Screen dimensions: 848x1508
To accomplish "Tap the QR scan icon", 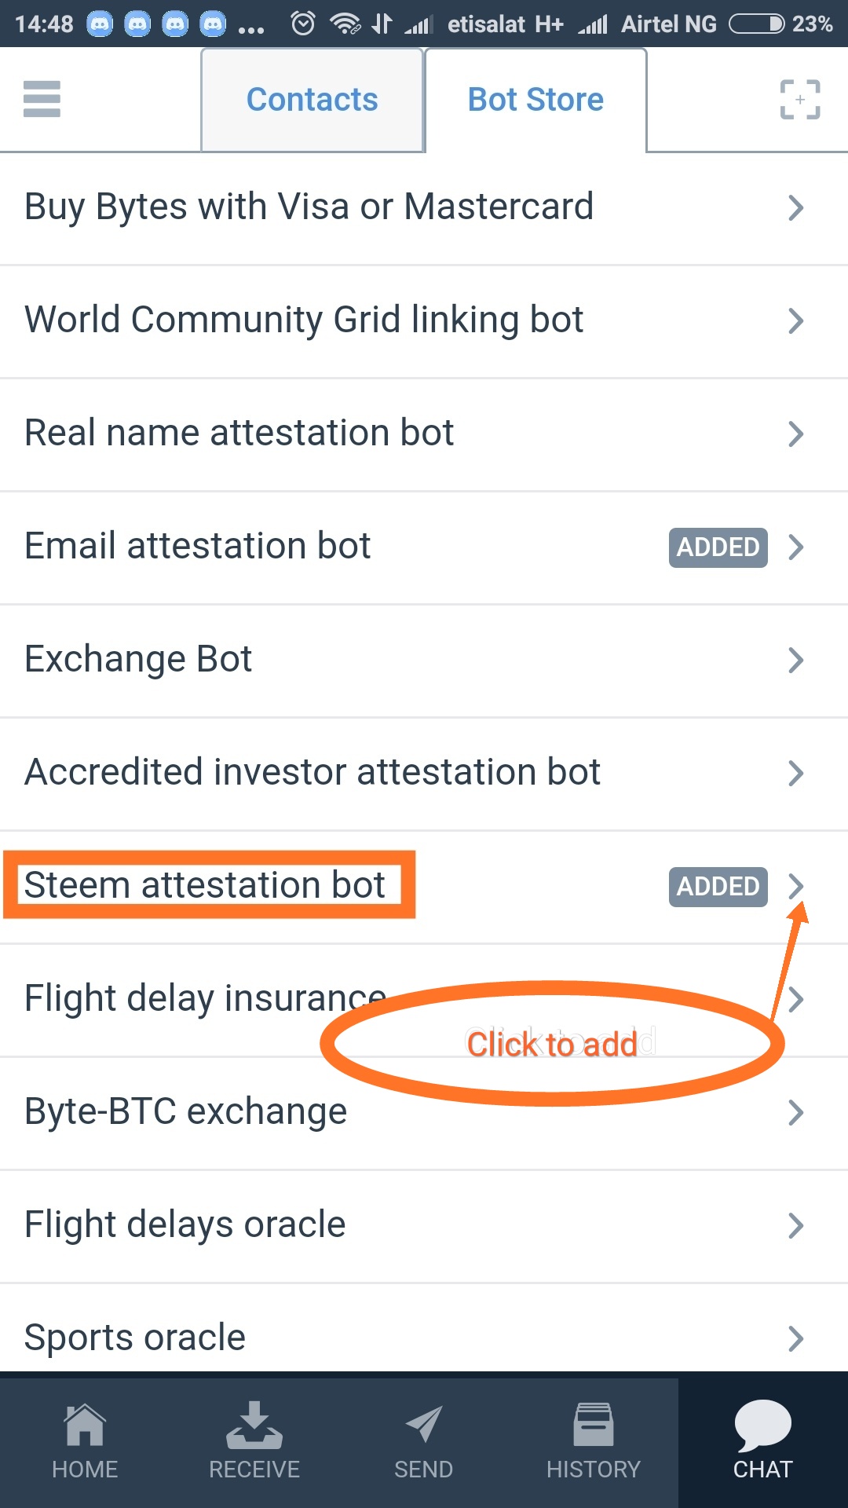I will [799, 100].
